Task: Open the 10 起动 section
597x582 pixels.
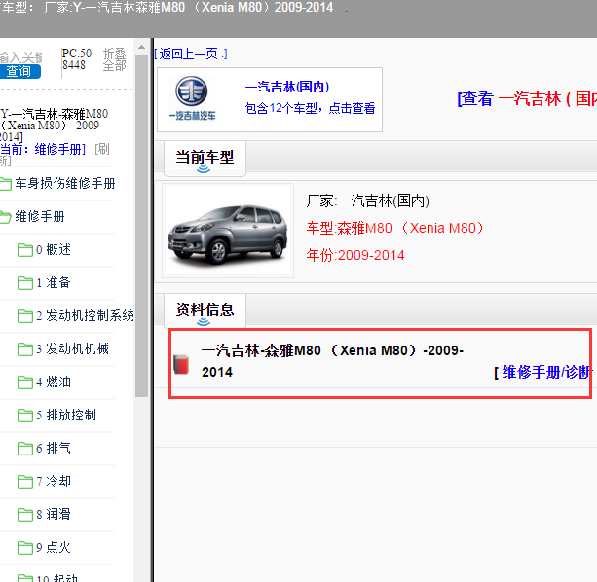Action: [x=57, y=578]
